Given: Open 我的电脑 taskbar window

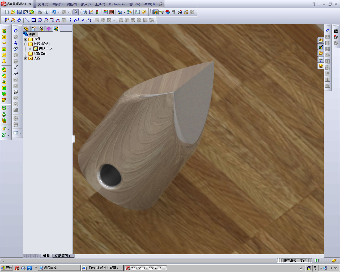Looking at the screenshot, I should click(x=59, y=268).
